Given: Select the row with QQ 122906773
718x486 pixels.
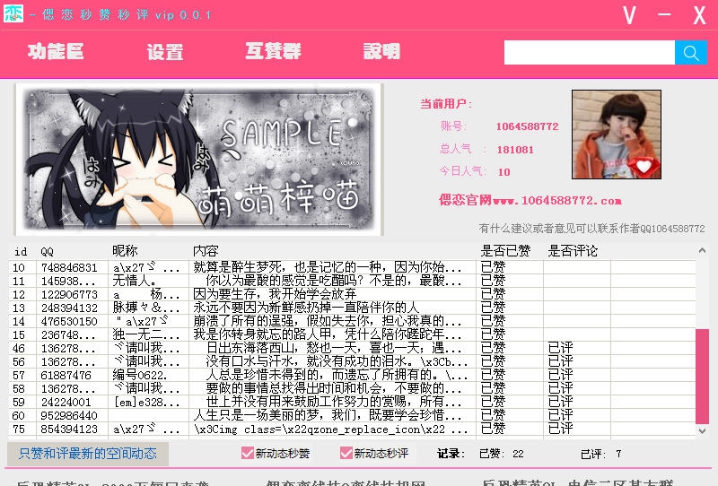Looking at the screenshot, I should click(x=352, y=294).
